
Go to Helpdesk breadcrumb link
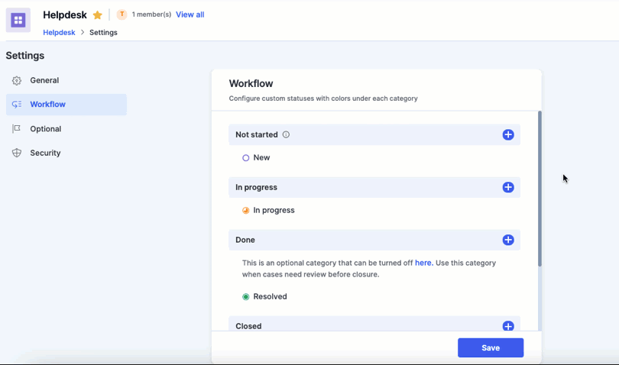59,32
